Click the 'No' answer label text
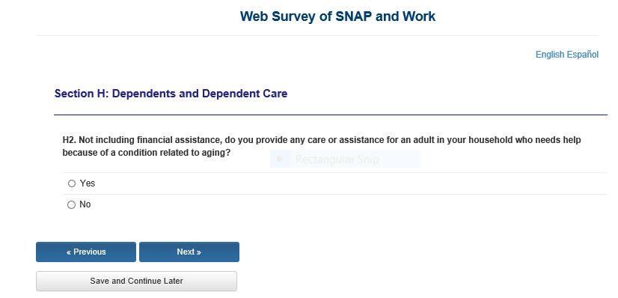The height and width of the screenshot is (298, 618). tap(85, 204)
